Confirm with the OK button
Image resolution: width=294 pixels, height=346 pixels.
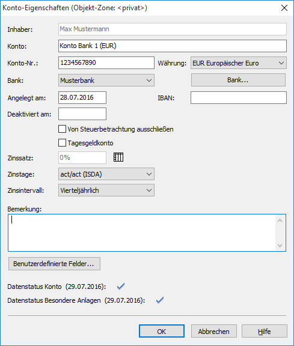tap(162, 331)
